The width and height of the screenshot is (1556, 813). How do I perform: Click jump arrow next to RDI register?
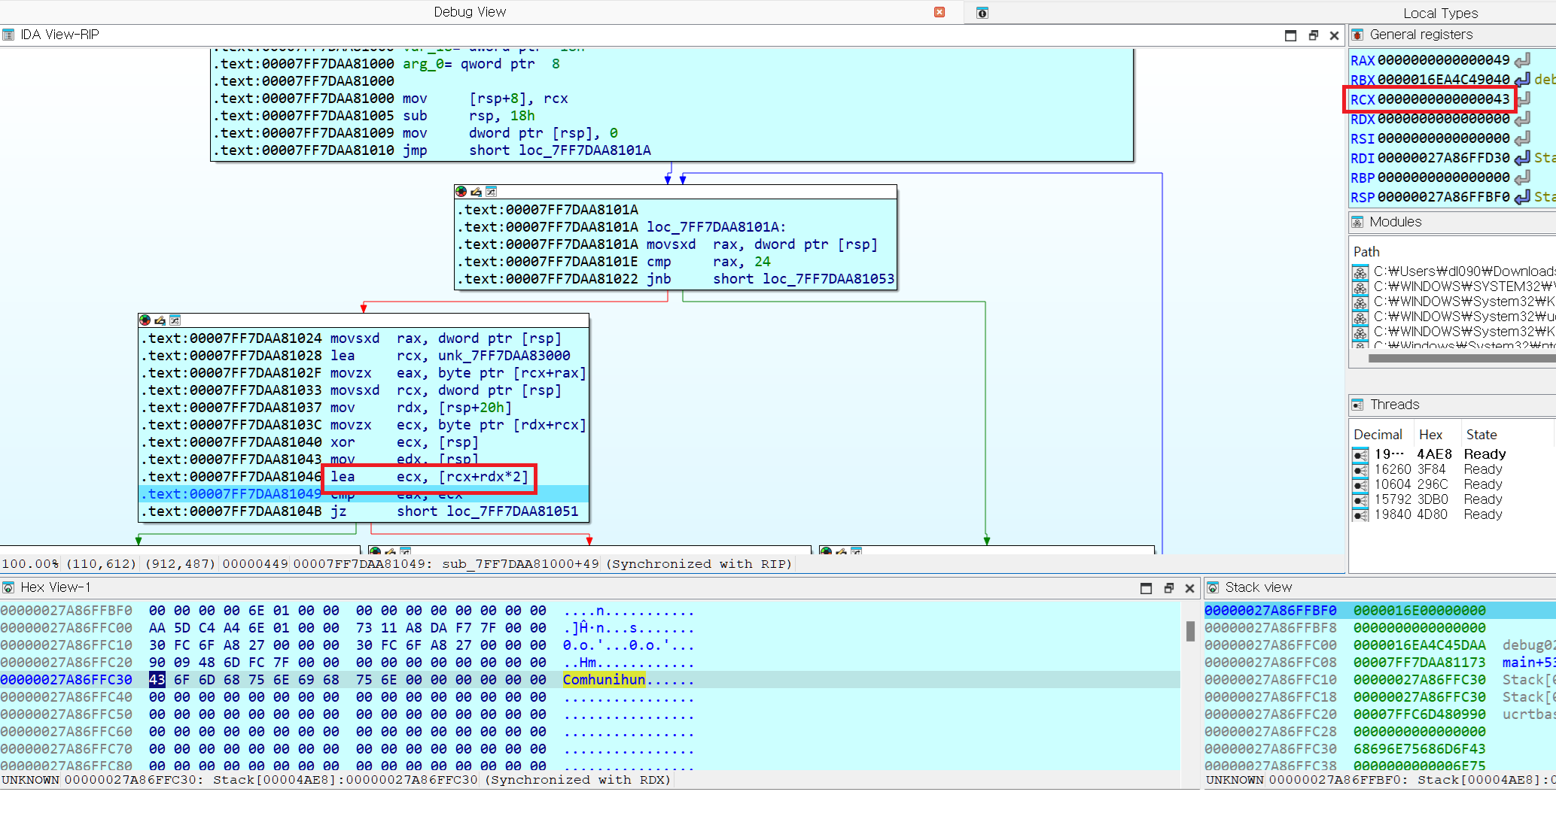tap(1522, 158)
